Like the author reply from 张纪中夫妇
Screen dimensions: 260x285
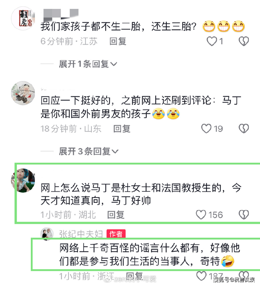click(201, 276)
